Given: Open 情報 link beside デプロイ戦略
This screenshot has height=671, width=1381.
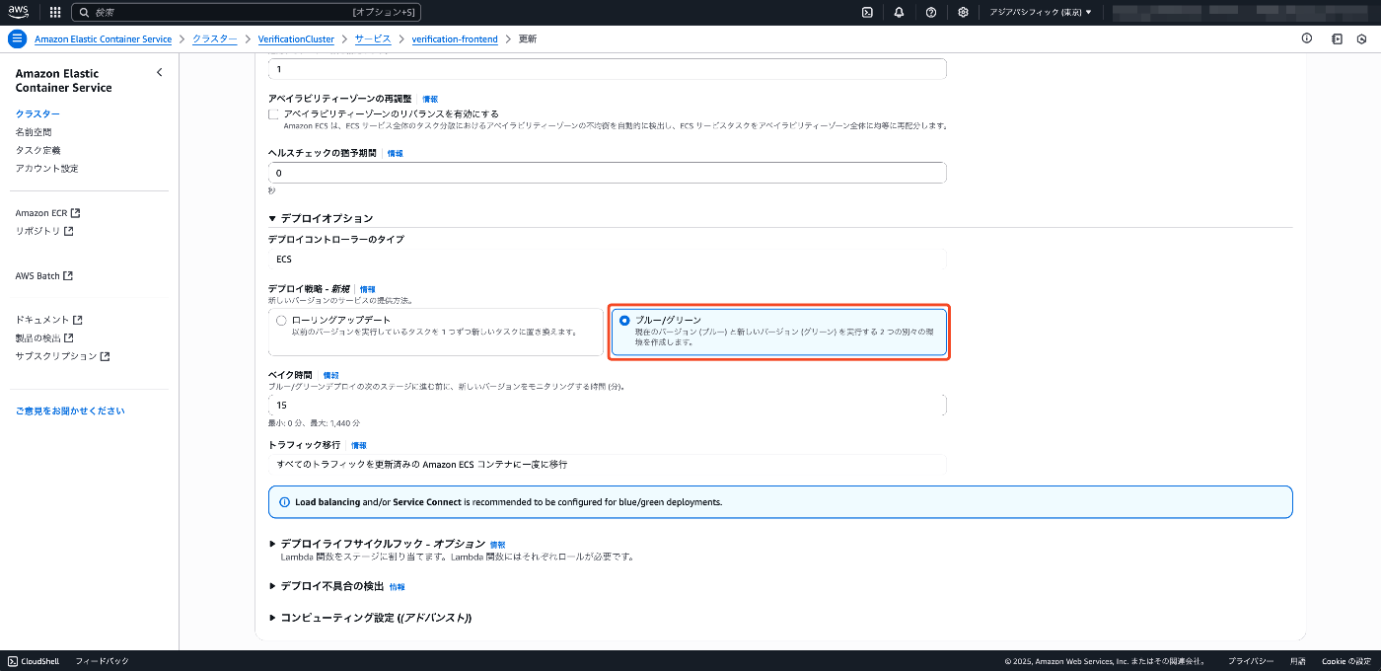Looking at the screenshot, I should (367, 289).
